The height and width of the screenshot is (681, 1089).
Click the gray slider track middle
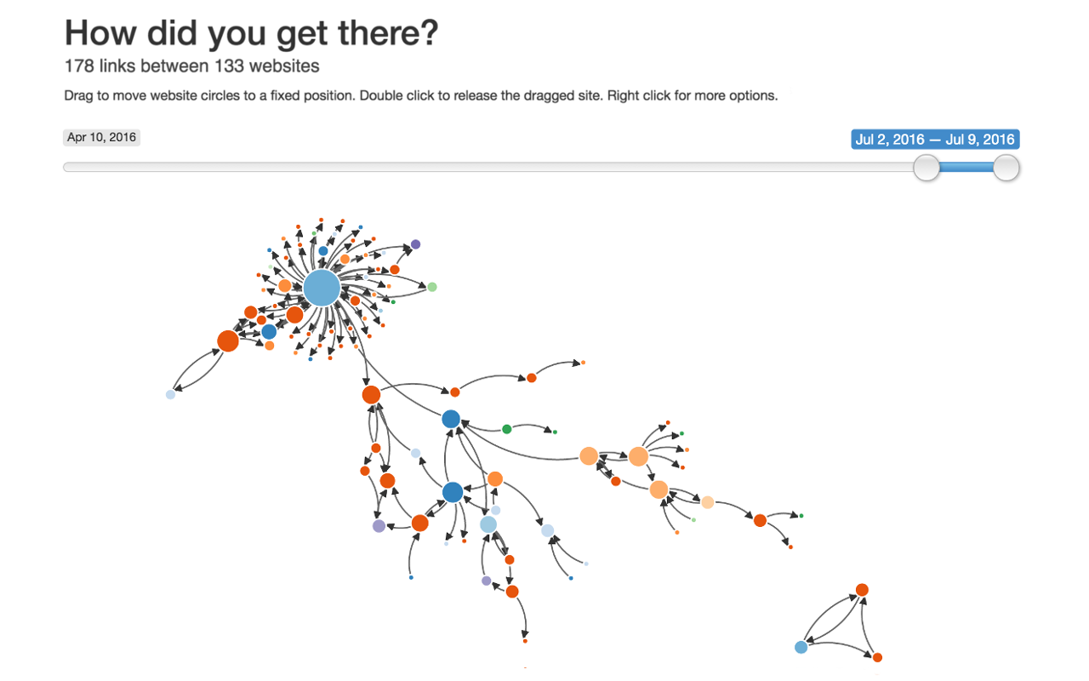(x=494, y=167)
